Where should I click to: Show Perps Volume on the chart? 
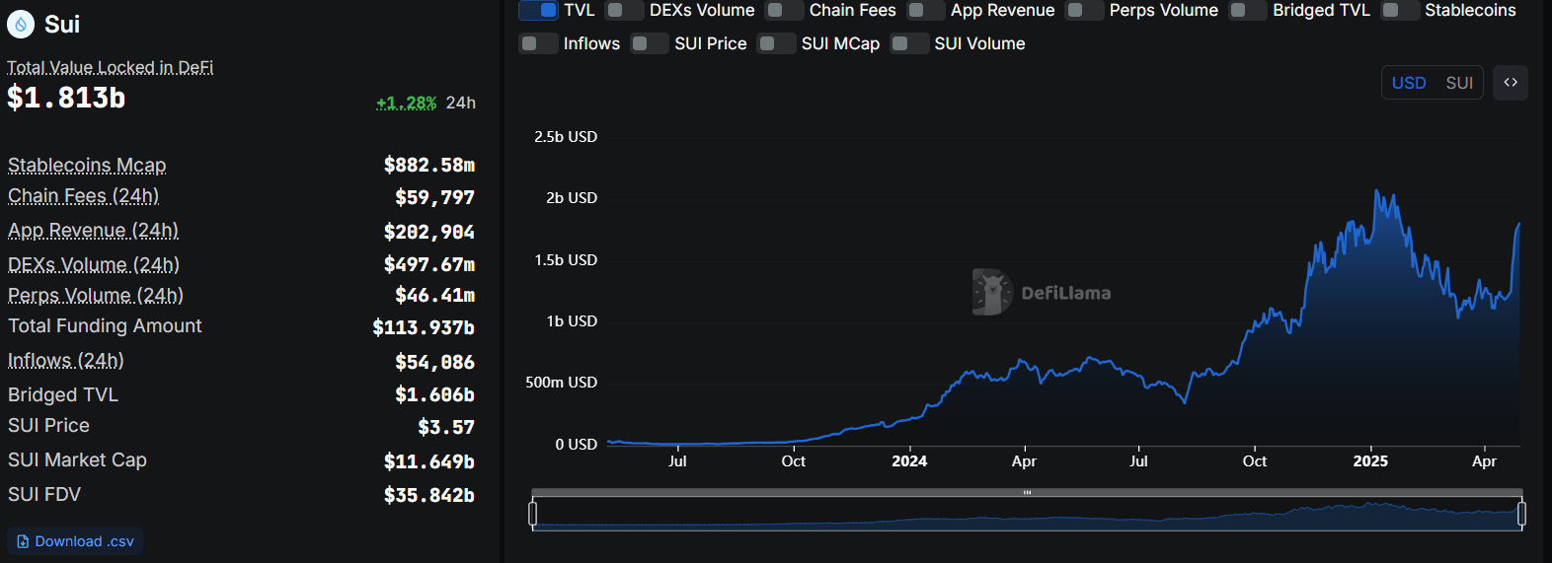[x=1085, y=11]
